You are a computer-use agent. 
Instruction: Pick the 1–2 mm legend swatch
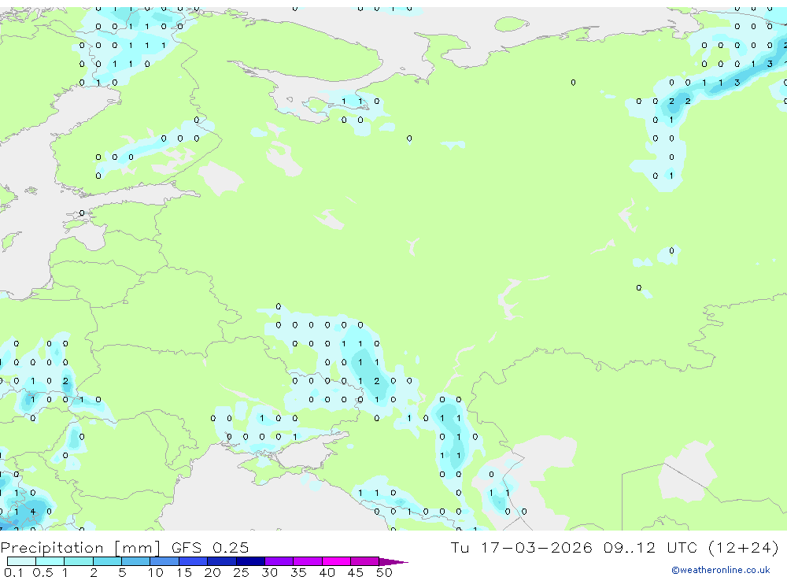[79, 561]
